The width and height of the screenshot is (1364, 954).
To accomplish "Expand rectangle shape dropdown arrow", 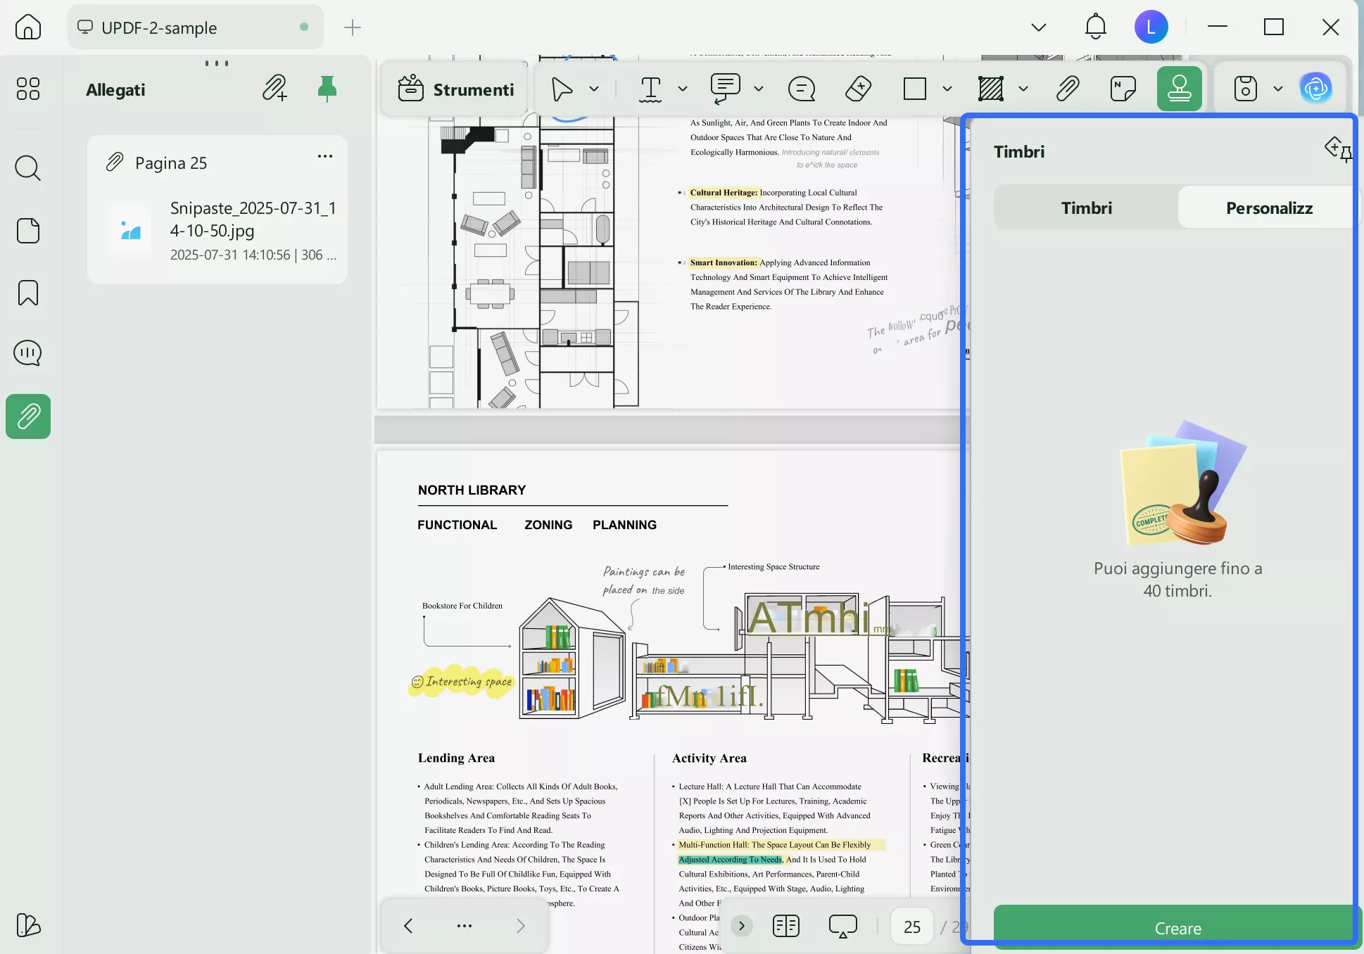I will [x=947, y=89].
